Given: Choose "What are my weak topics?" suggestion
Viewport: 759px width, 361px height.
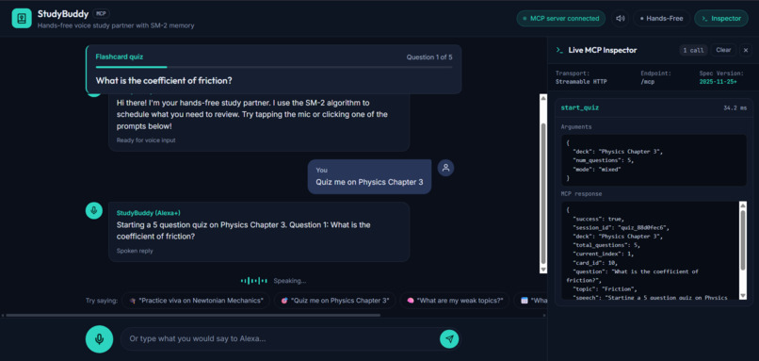Looking at the screenshot, I should click(x=455, y=301).
